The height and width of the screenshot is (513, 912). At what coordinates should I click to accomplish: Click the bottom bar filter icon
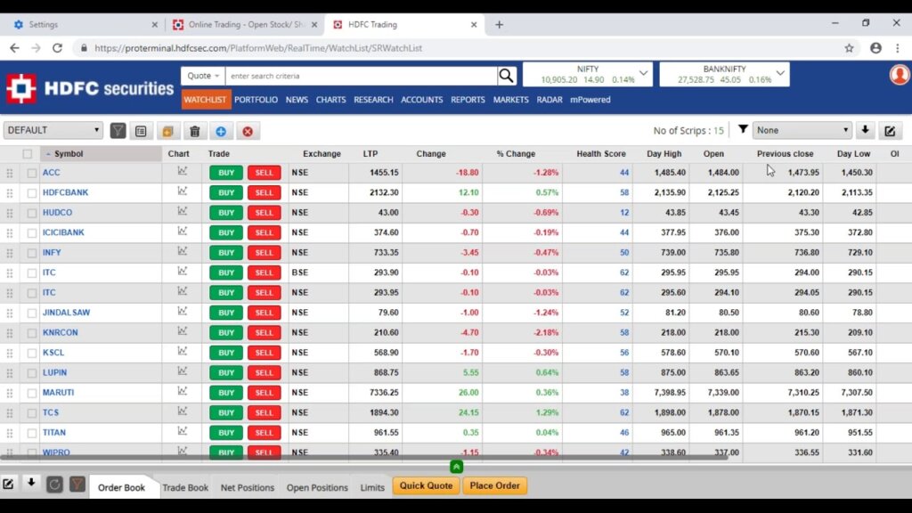pyautogui.click(x=77, y=484)
